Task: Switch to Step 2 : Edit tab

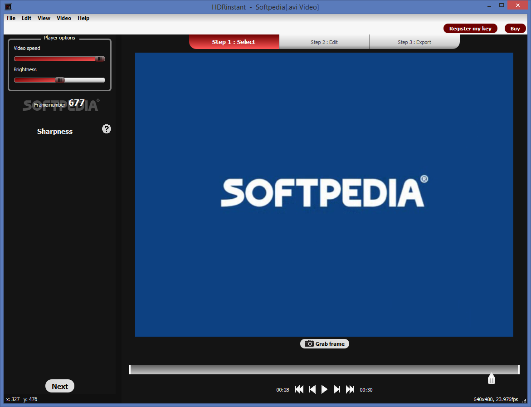Action: [x=324, y=42]
